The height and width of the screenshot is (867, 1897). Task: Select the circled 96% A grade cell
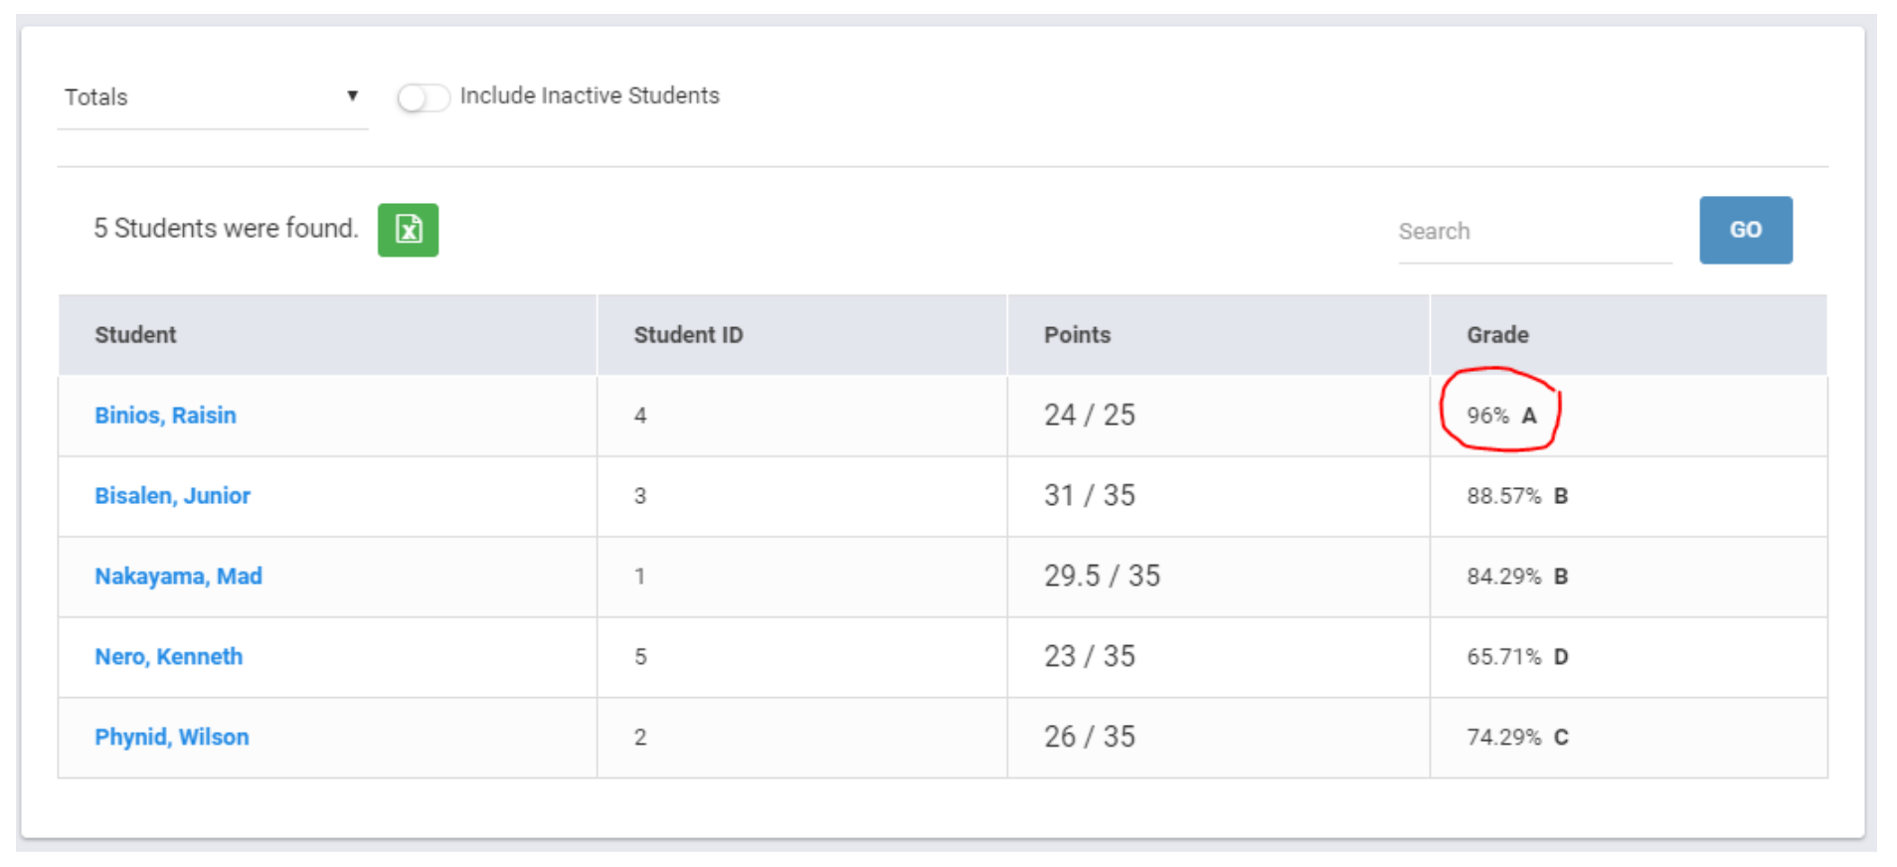click(x=1501, y=416)
